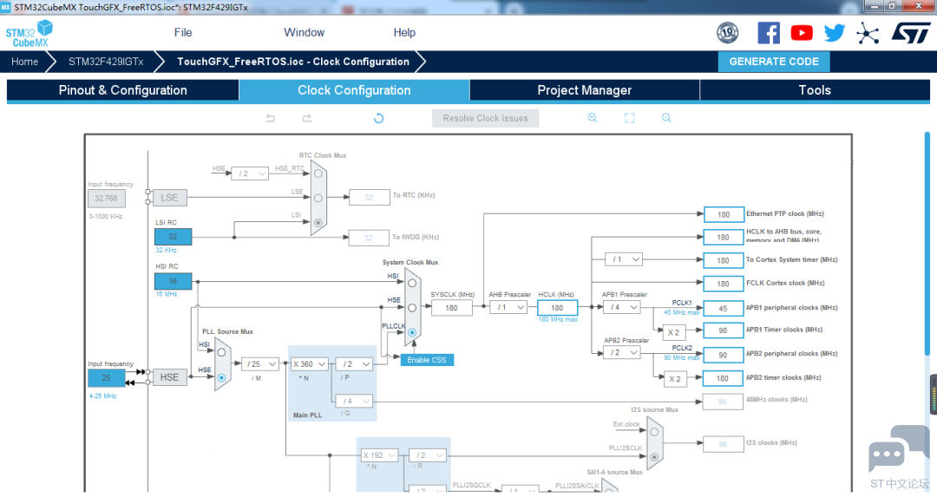Click the HCLK (MHz) input field

[x=557, y=307]
